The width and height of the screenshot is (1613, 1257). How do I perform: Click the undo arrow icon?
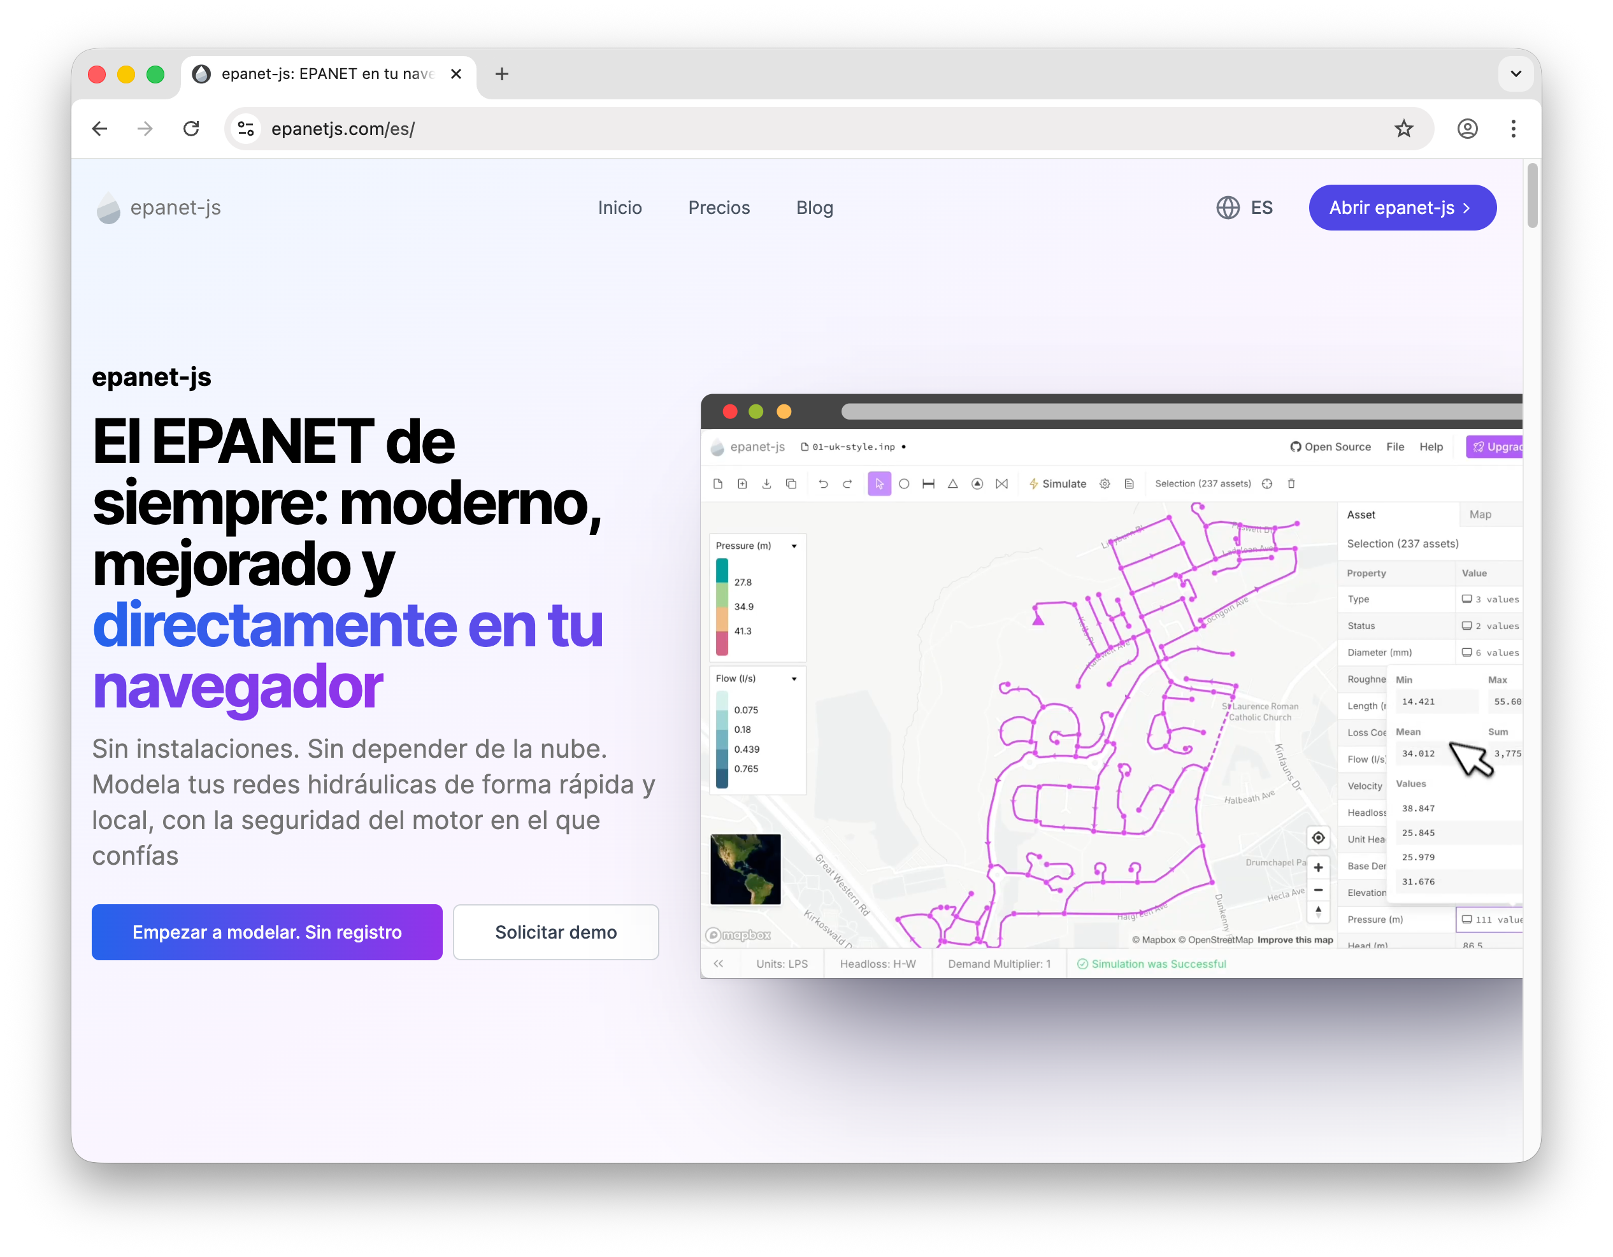click(824, 483)
